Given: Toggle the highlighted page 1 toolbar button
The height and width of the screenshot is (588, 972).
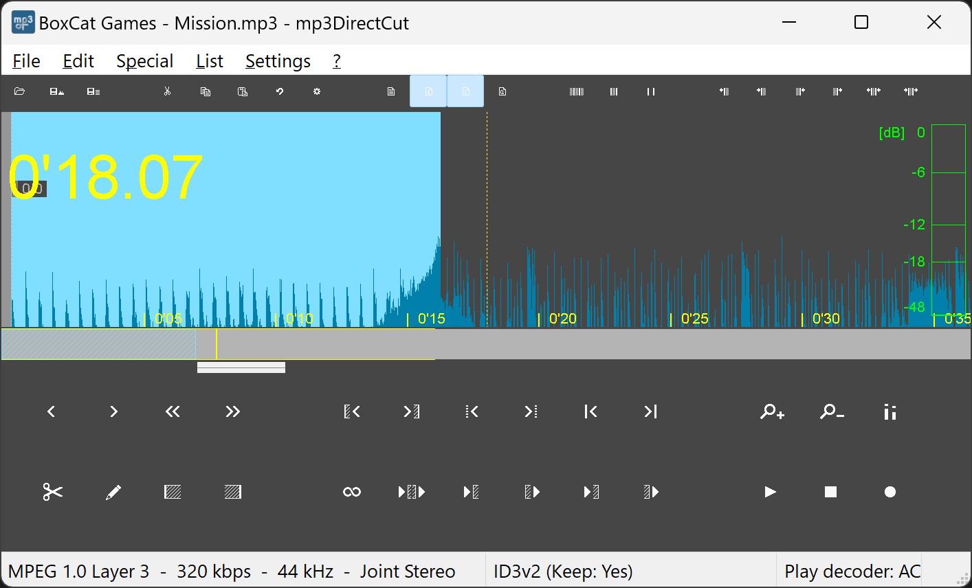Looking at the screenshot, I should click(x=428, y=91).
